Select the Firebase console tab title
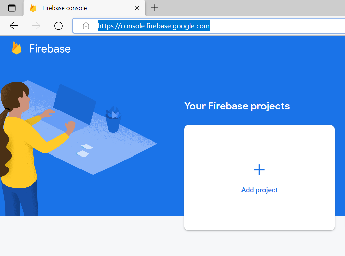This screenshot has height=256, width=345. [x=64, y=8]
